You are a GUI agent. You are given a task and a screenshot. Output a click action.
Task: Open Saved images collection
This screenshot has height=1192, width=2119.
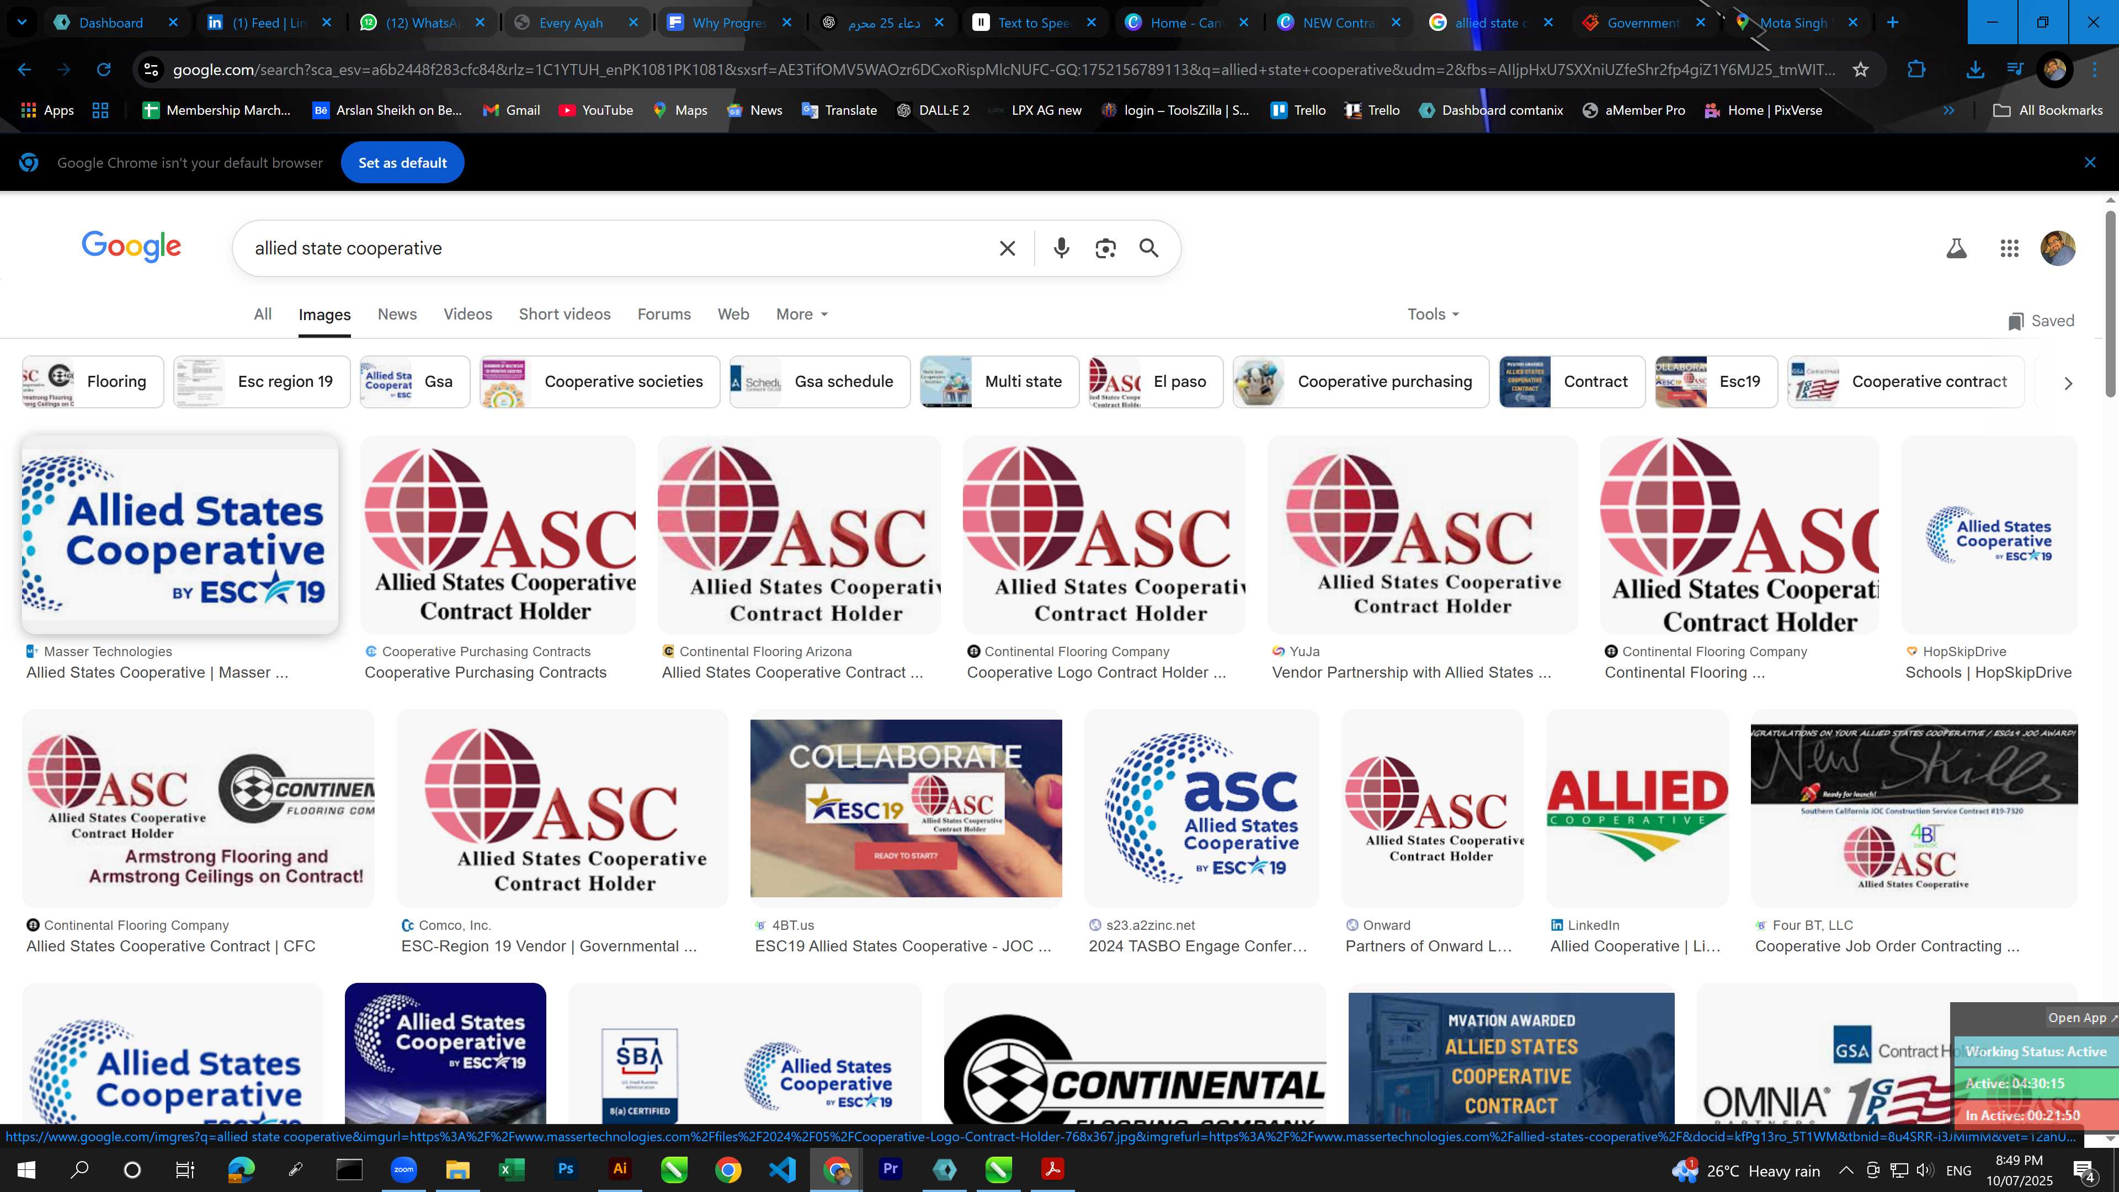(2041, 321)
